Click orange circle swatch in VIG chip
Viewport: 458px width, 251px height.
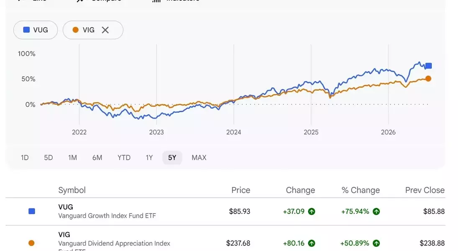[75, 30]
